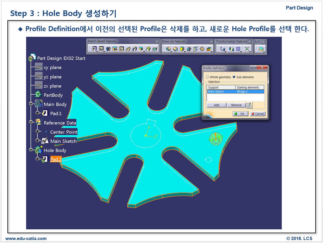Select xy plane in the specification tree
Viewport: 323px width, 243px height.
click(x=52, y=68)
